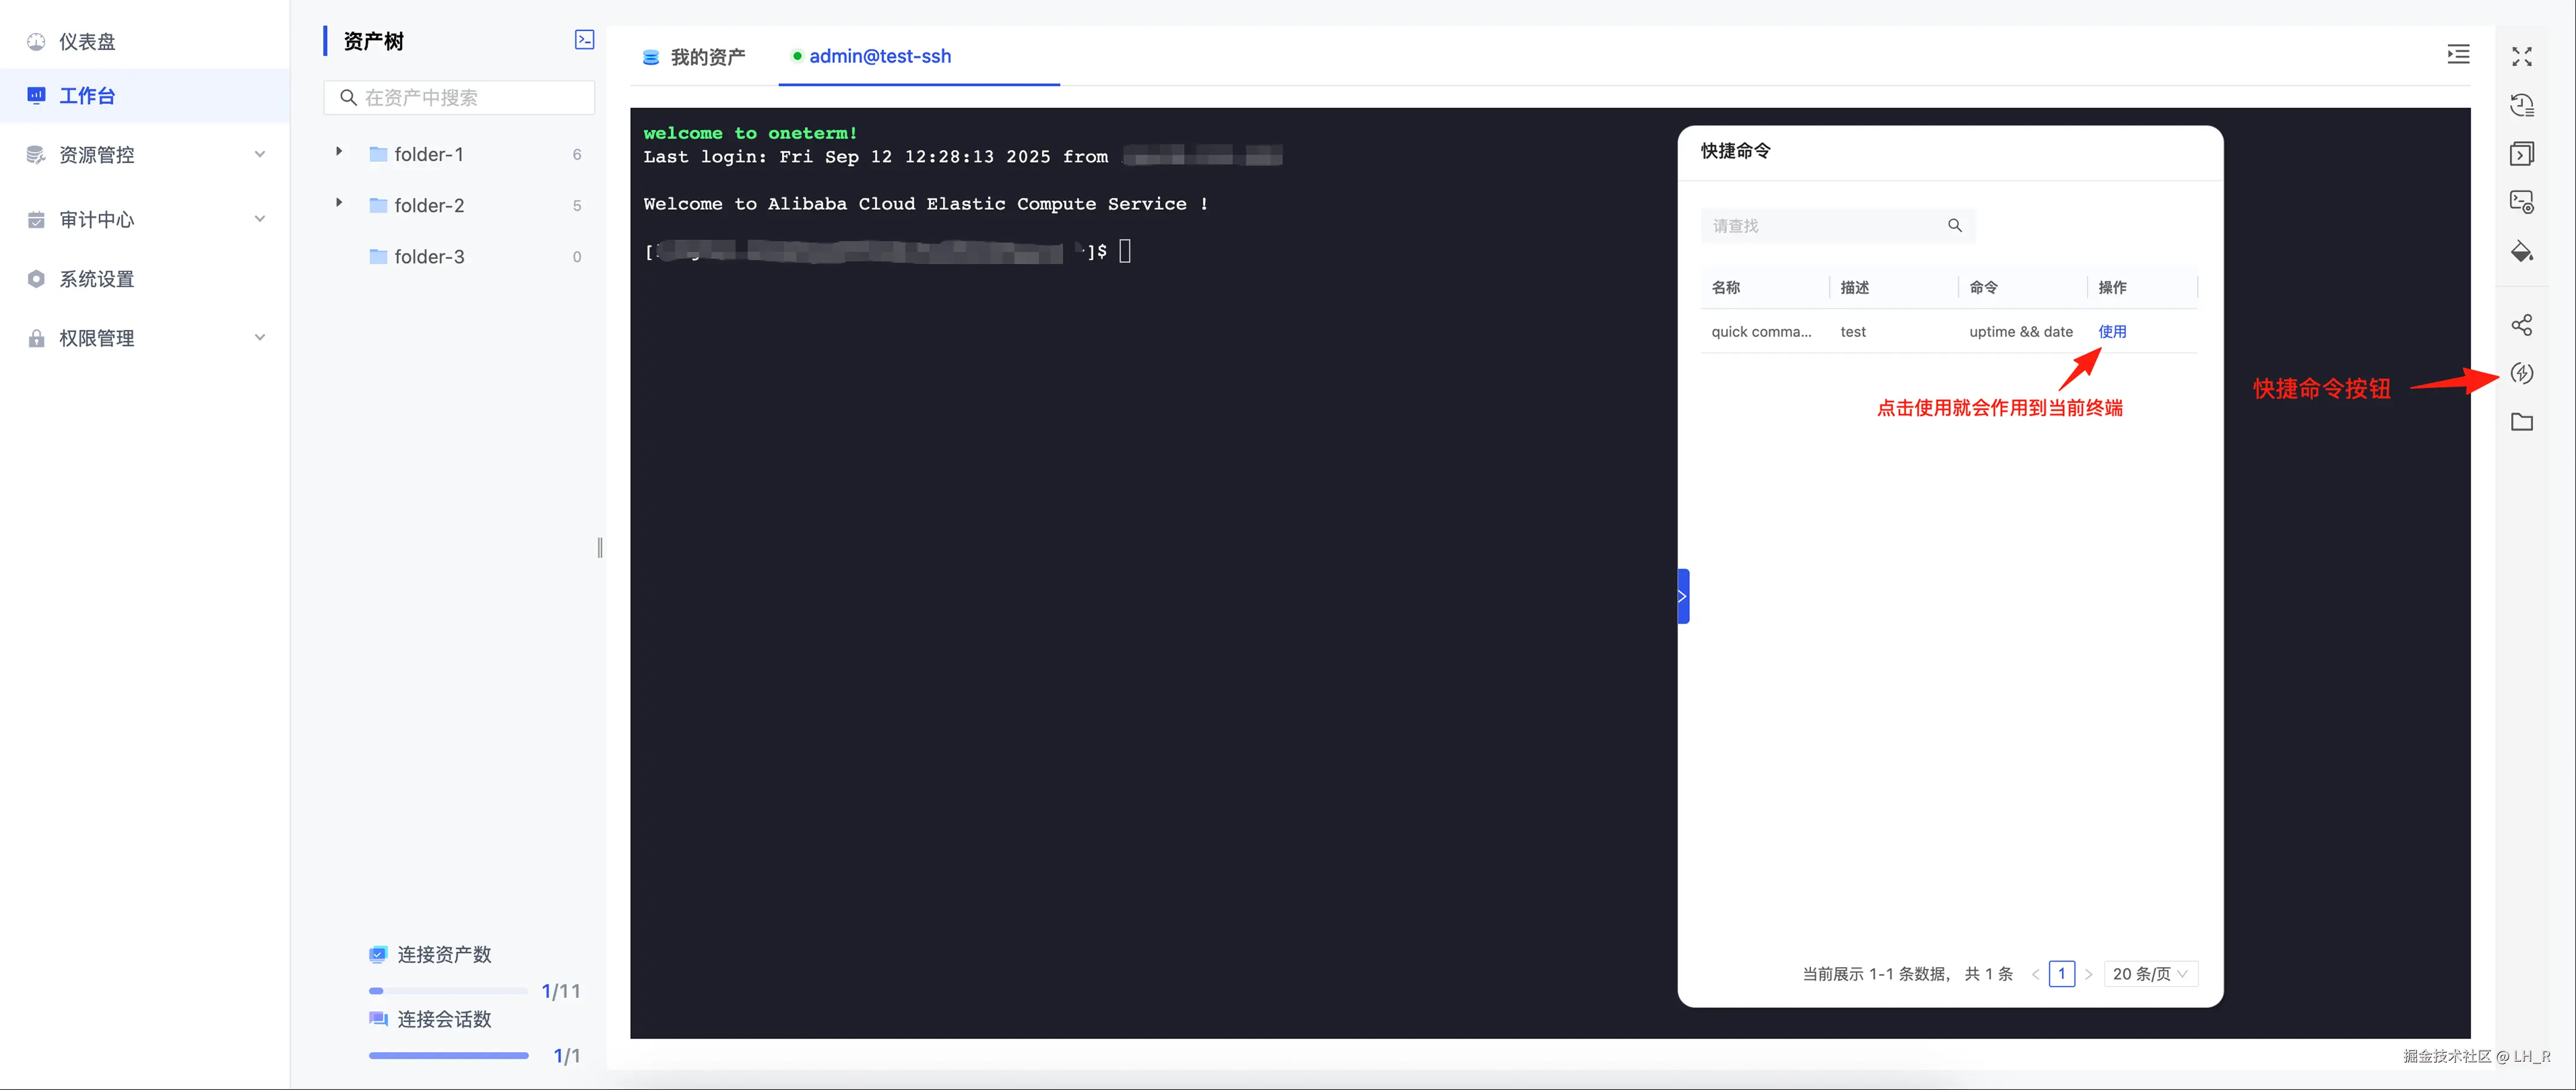The height and width of the screenshot is (1090, 2576).
Task: Click the indent menu icon top right
Action: (2458, 54)
